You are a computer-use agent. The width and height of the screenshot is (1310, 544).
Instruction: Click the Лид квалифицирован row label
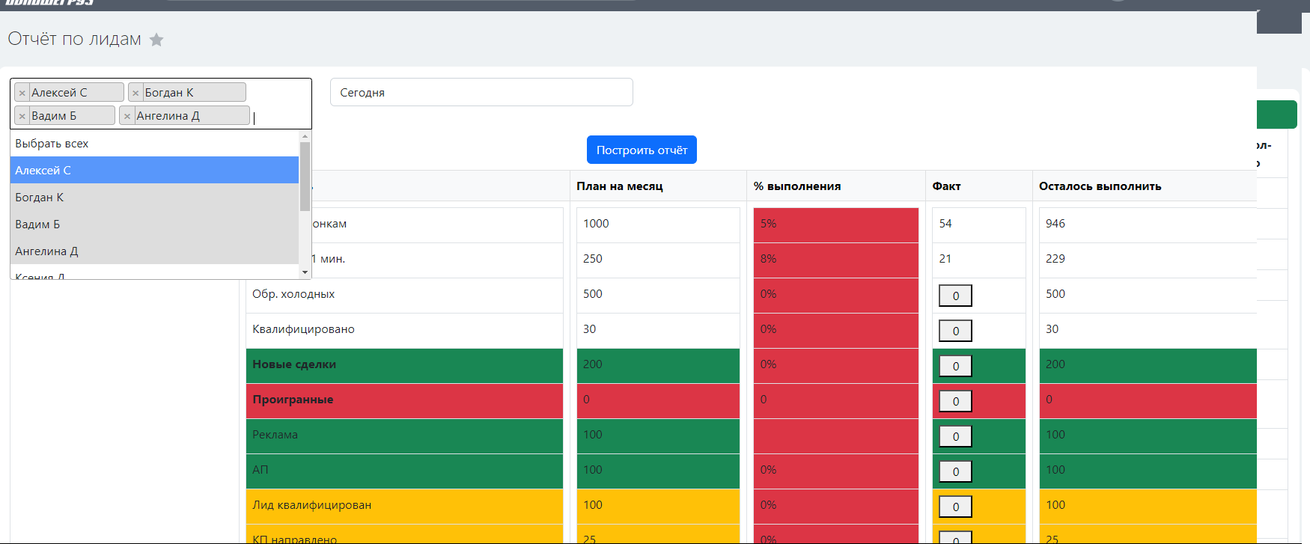(x=311, y=505)
